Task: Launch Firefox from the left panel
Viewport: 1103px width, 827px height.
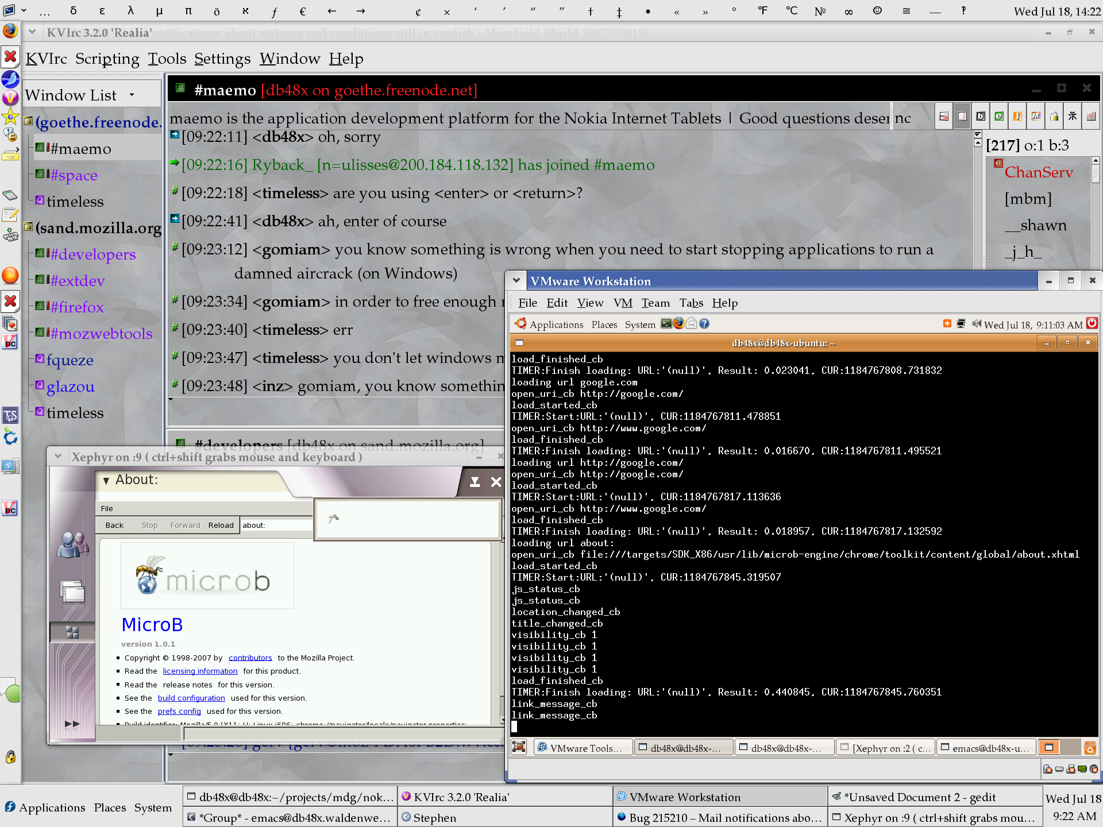Action: coord(10,31)
